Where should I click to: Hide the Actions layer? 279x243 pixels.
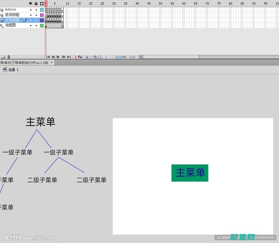[31, 9]
